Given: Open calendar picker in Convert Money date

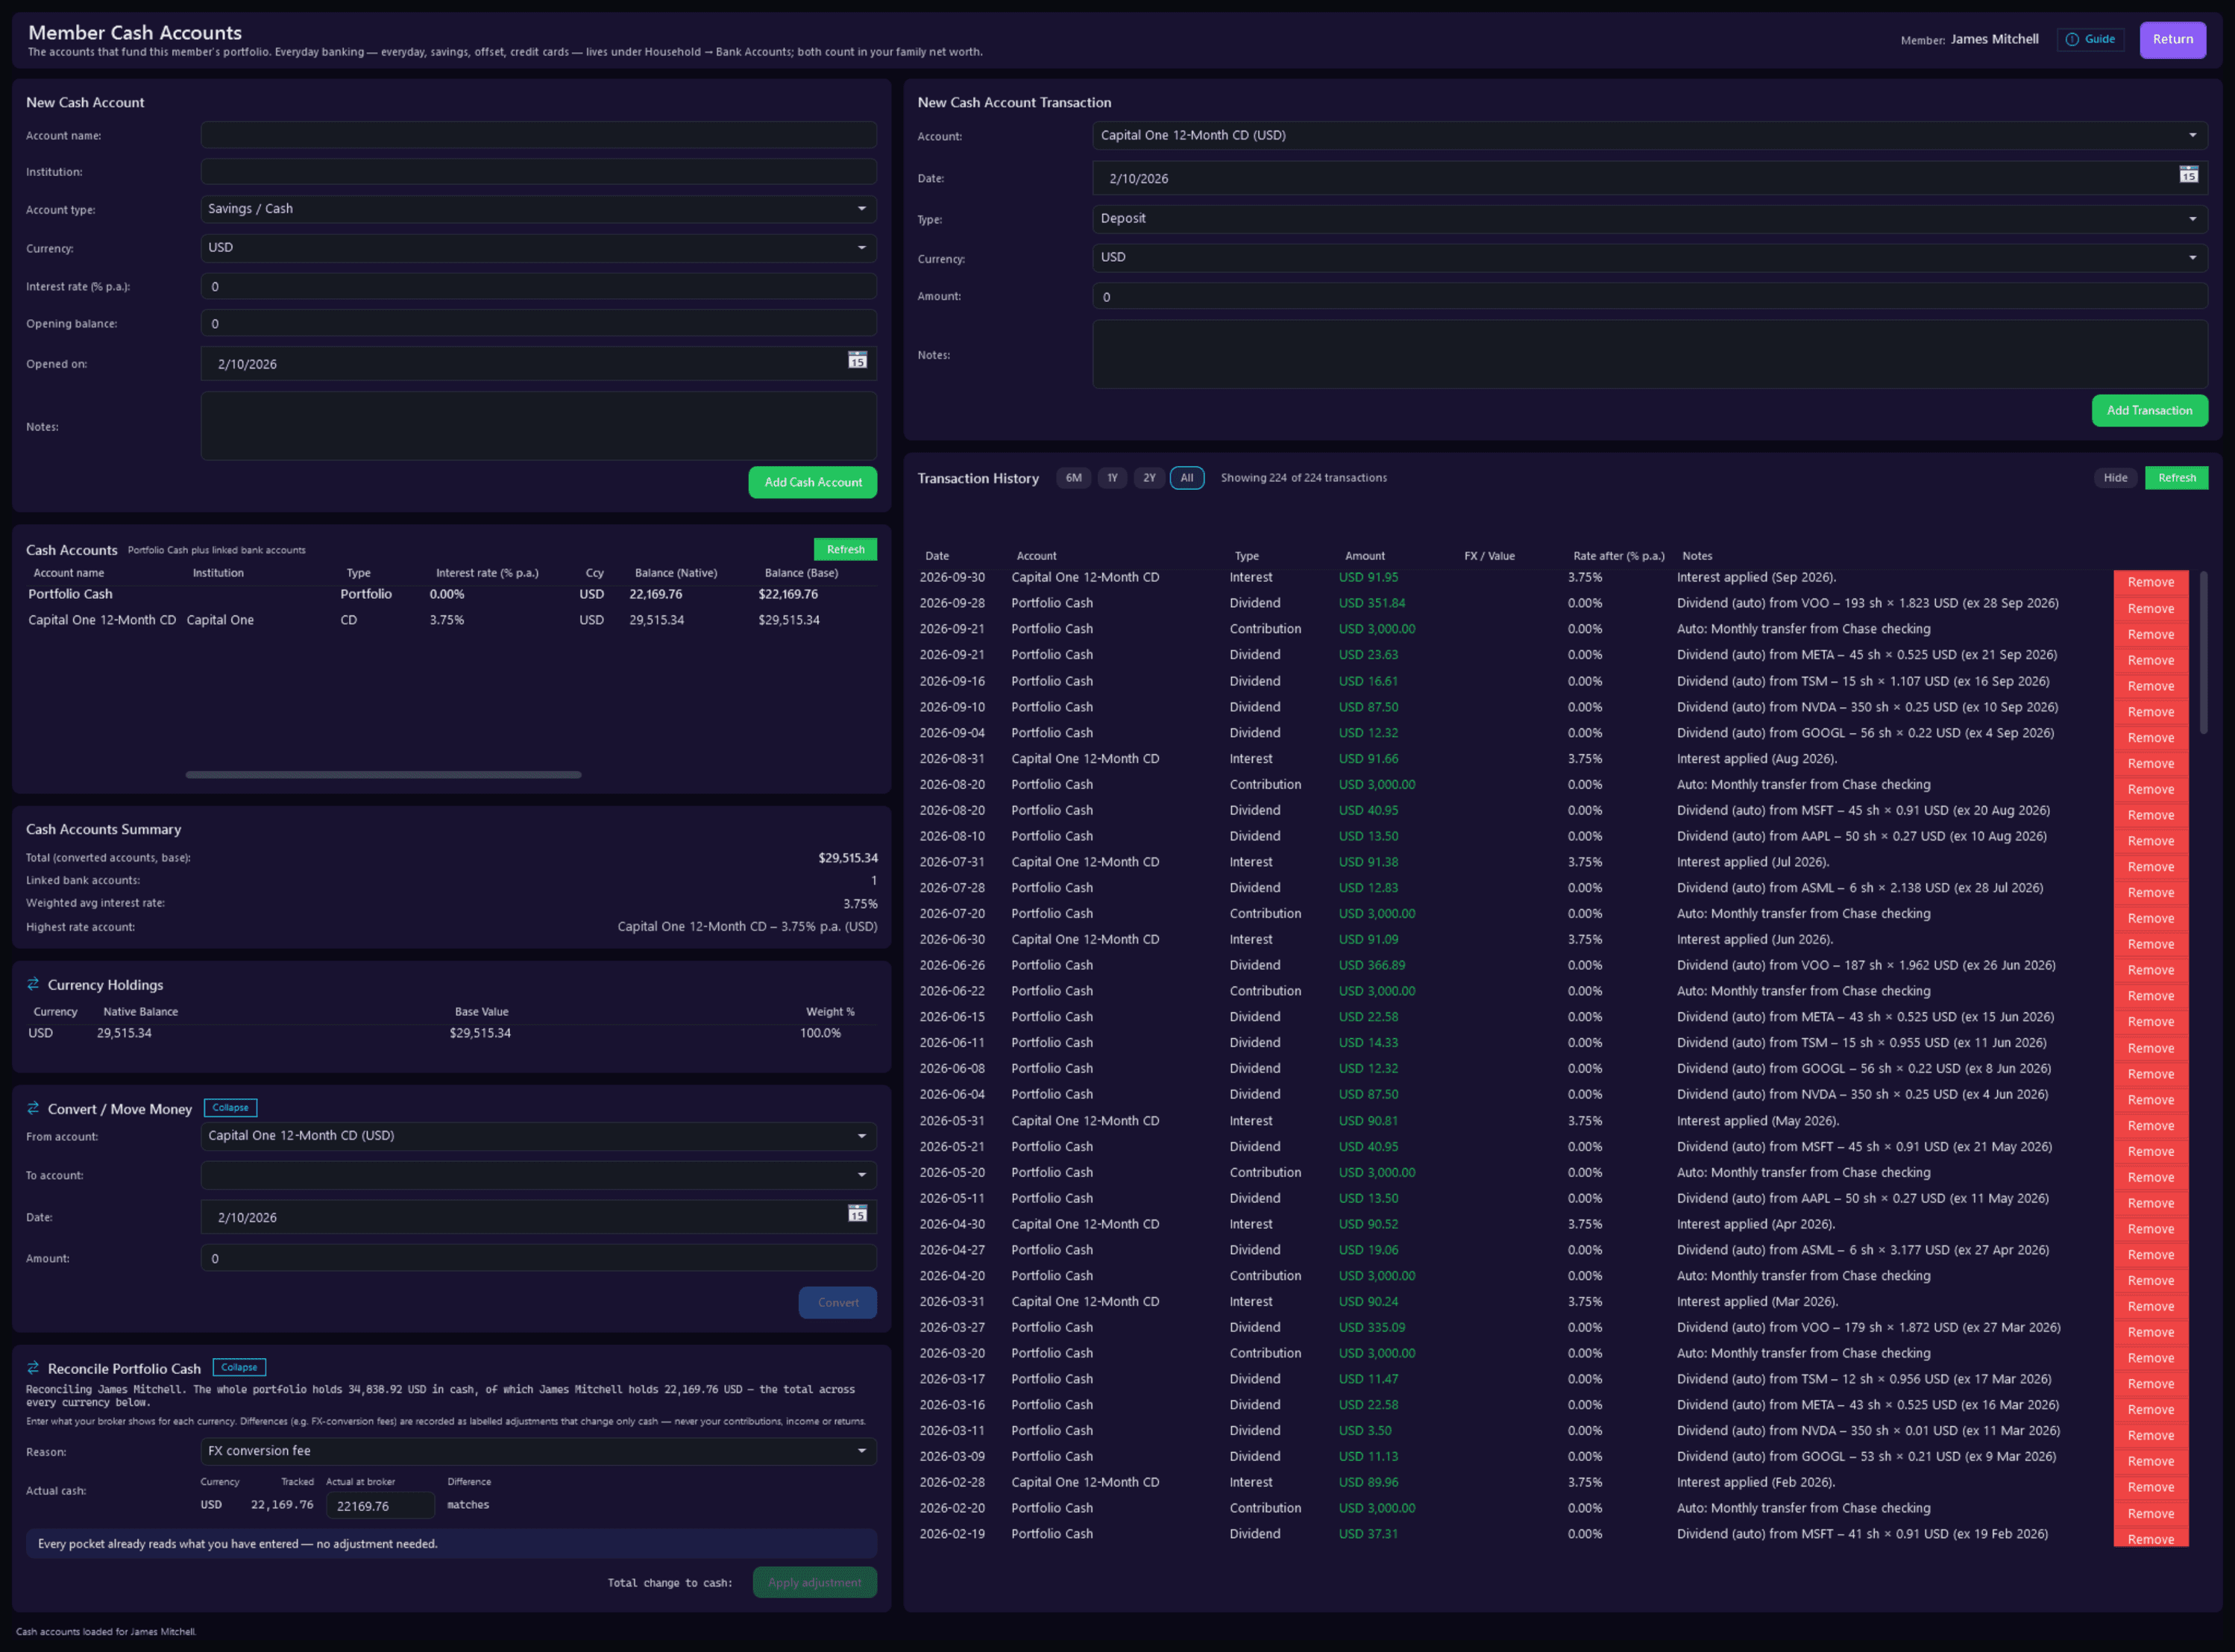Looking at the screenshot, I should coord(857,1213).
